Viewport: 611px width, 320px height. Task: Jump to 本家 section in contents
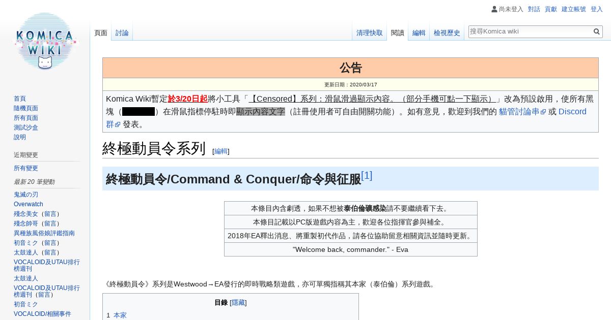click(x=120, y=315)
